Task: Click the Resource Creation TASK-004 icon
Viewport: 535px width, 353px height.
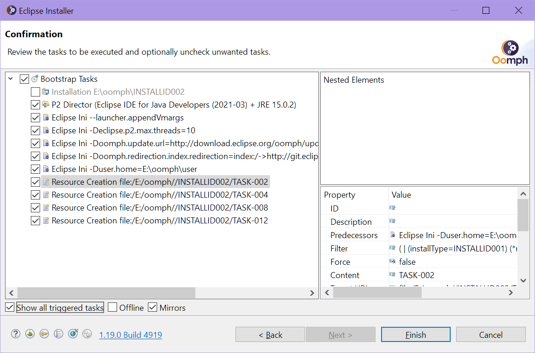Action: (x=46, y=195)
